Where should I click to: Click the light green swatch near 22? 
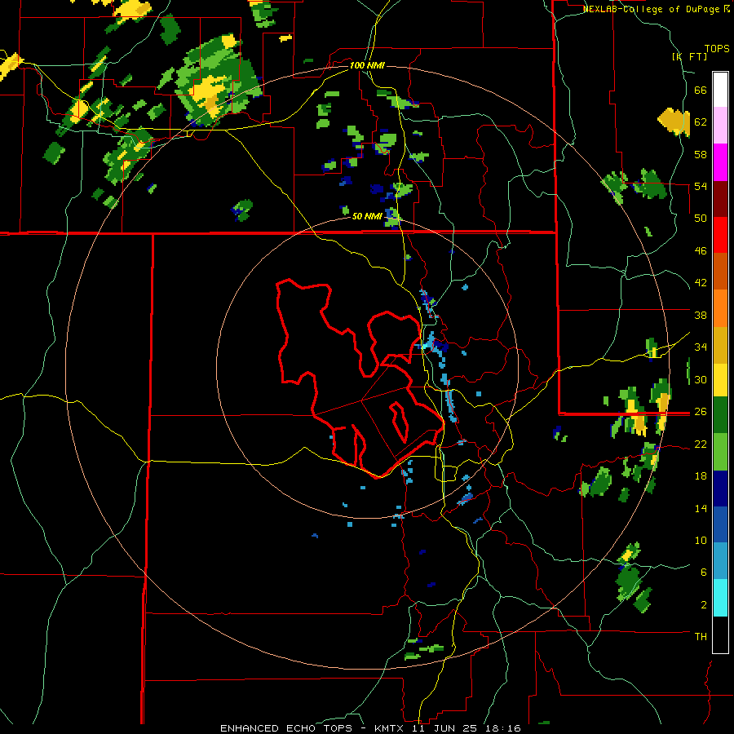(x=720, y=452)
